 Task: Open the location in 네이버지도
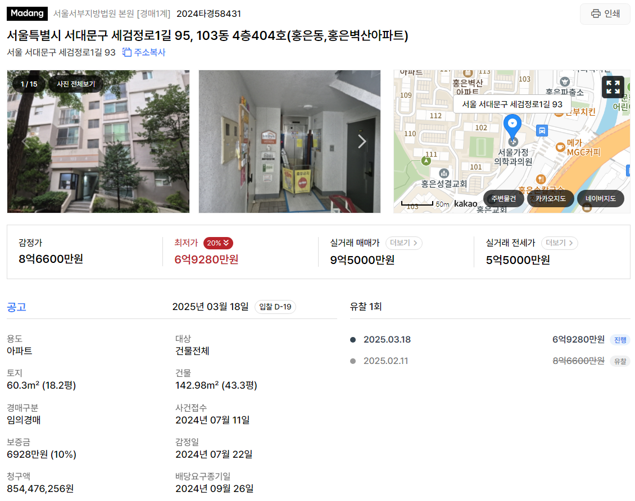tap(600, 199)
